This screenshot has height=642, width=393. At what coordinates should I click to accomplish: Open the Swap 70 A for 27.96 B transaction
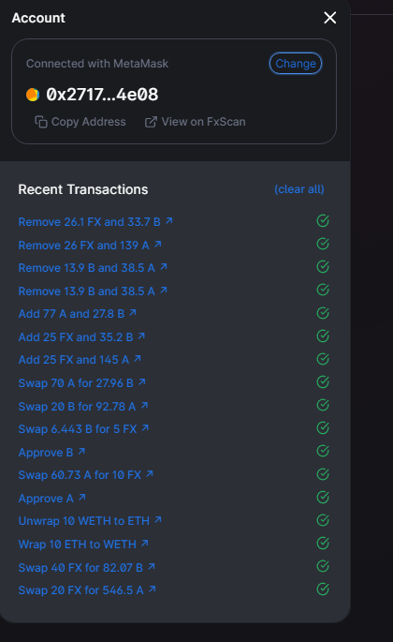(x=81, y=382)
